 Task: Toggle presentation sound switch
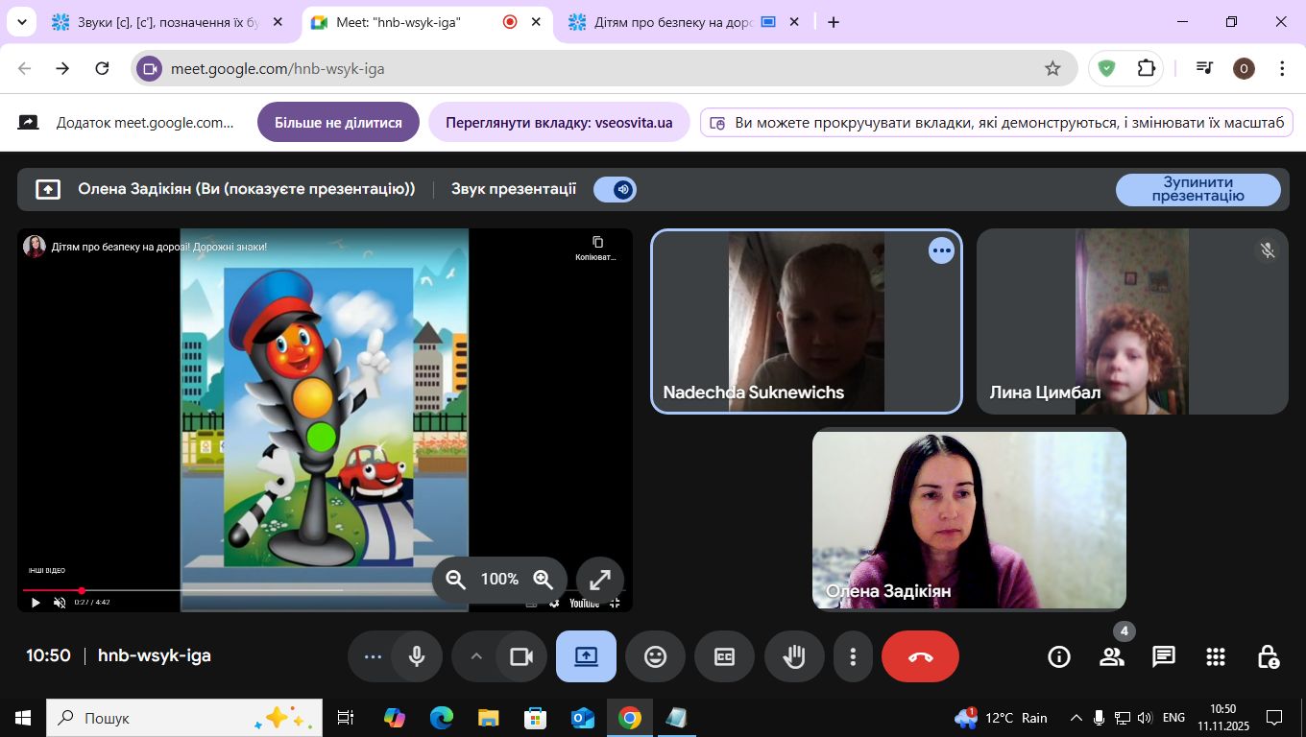(615, 189)
